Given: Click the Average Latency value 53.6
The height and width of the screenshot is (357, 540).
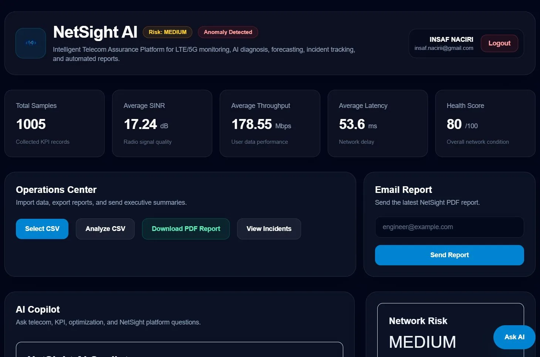Looking at the screenshot, I should point(352,124).
